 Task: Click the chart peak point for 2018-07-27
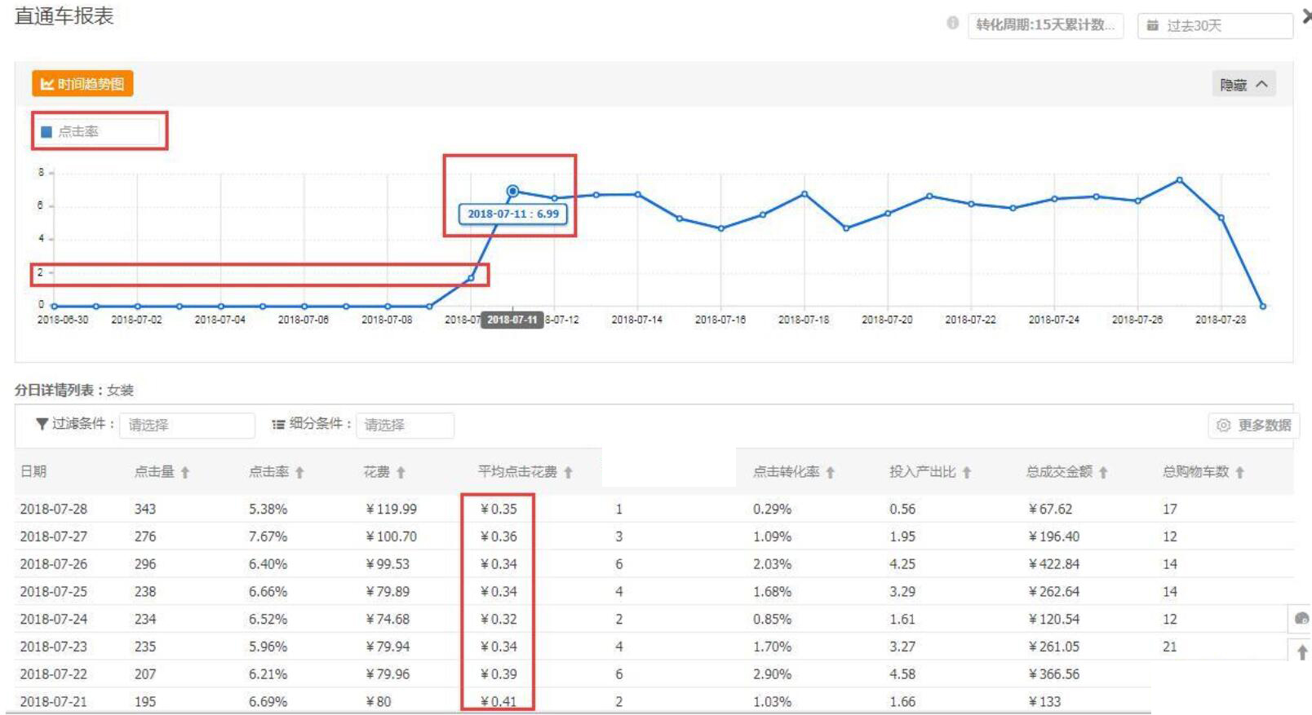pos(1179,180)
